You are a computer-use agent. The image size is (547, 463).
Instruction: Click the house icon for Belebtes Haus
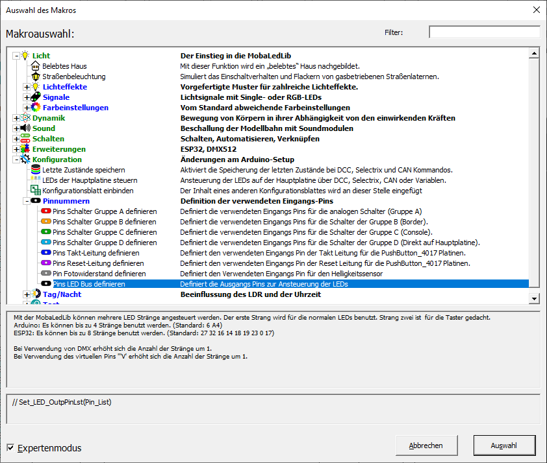[x=36, y=66]
